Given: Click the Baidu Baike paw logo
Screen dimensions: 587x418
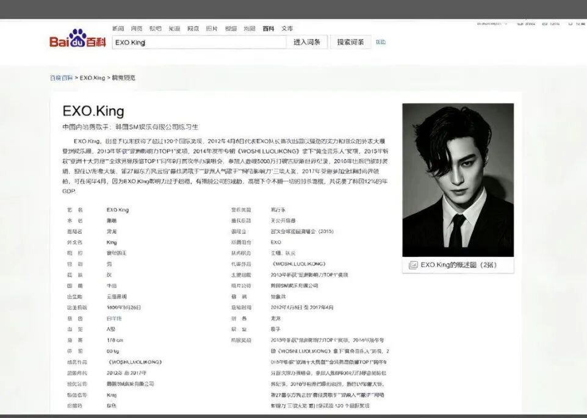Looking at the screenshot, I should pos(77,38).
